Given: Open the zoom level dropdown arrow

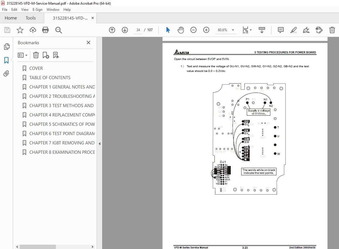Looking at the screenshot, I should tap(233, 30).
